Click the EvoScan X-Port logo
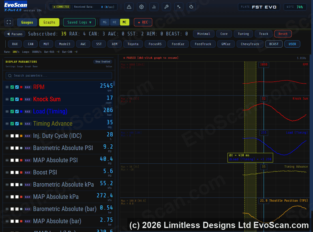Viewport: 313px width, 232px height. (16, 7)
